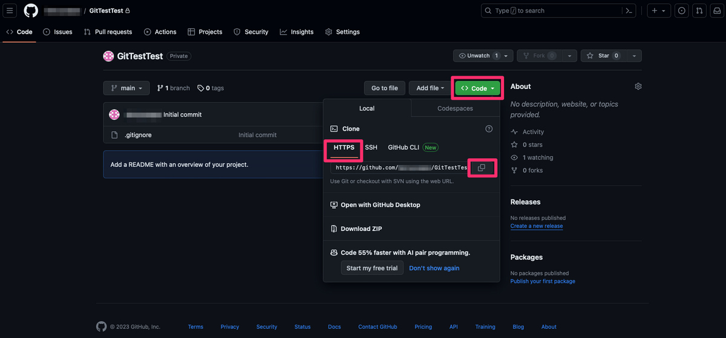View the 1 branch link

click(174, 88)
